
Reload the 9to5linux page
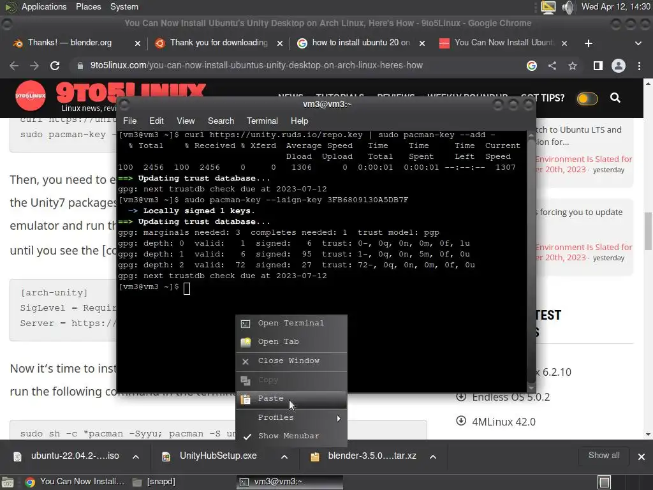55,66
